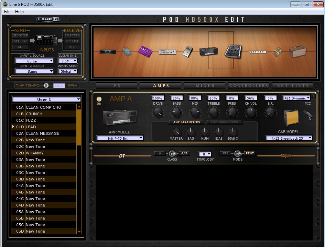Open the Cab Model dropdown
Screen dimensions: 325x247
[289, 138]
